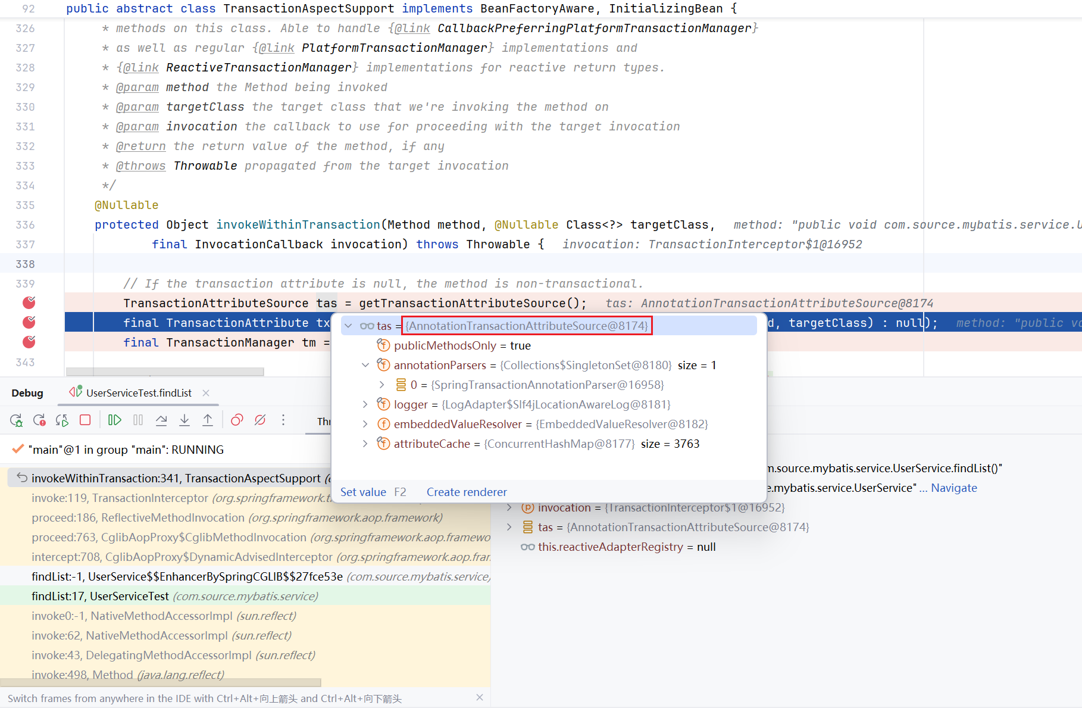The width and height of the screenshot is (1082, 708).
Task: Click the TransactionAspectSupport class name in sticky header
Action: pyautogui.click(x=309, y=8)
